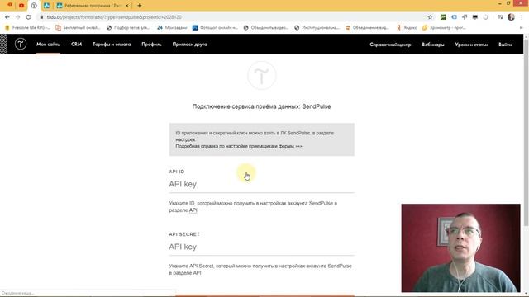Click into the API ID input field
This screenshot has width=529, height=297.
[262, 184]
